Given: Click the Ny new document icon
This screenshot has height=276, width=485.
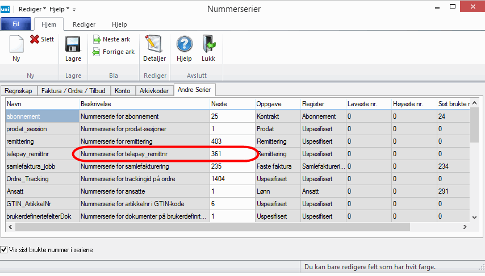Looking at the screenshot, I should click(16, 45).
